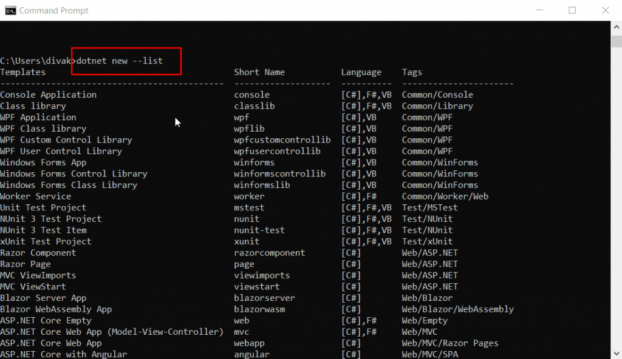This screenshot has width=622, height=359.
Task: Click the 'Web/Blazor/WebAssembly' tag
Action: [x=458, y=309]
